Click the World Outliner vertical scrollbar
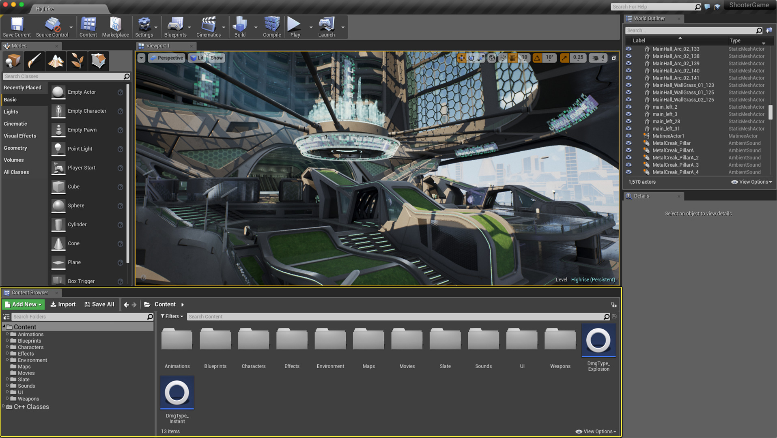The width and height of the screenshot is (777, 438). (771, 112)
